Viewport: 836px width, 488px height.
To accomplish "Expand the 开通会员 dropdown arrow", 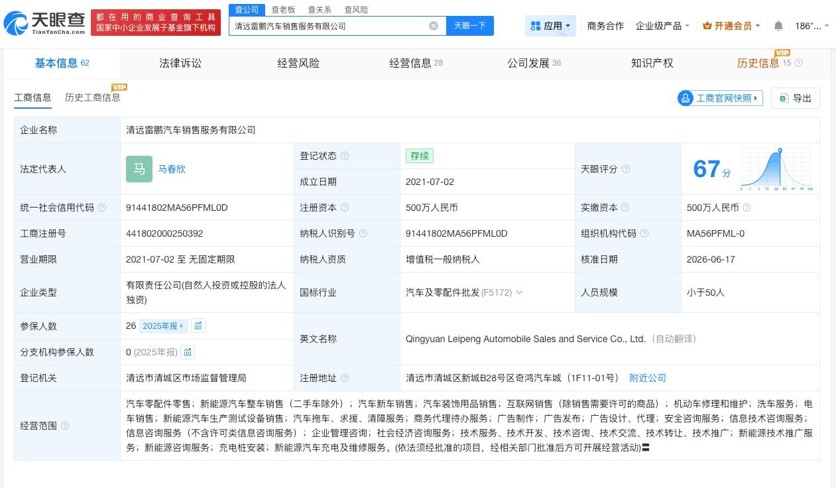I will (758, 27).
